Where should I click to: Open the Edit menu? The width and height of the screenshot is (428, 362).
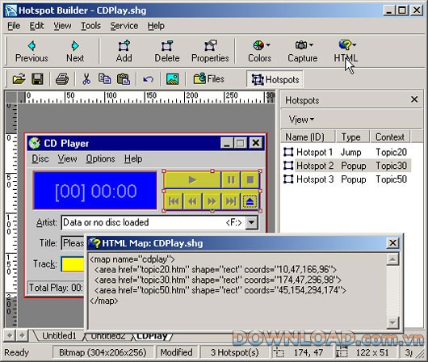coord(36,26)
